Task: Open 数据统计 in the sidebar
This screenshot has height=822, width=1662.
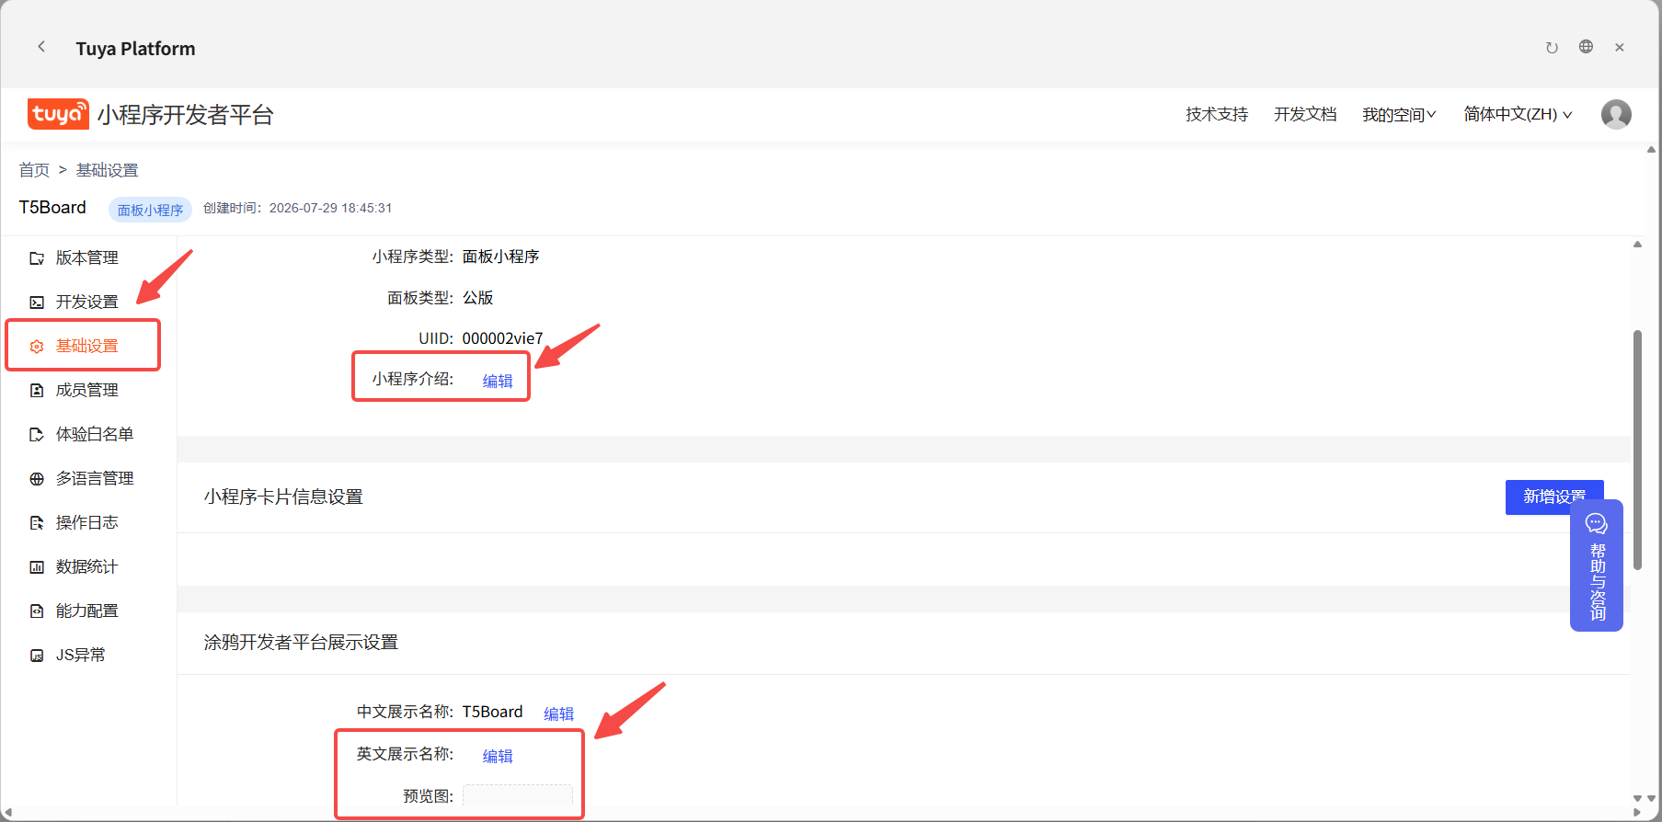Action: [x=86, y=567]
